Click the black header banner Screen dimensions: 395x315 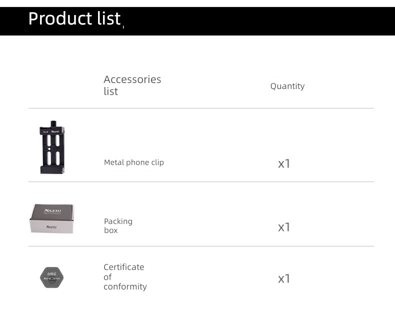point(197,21)
